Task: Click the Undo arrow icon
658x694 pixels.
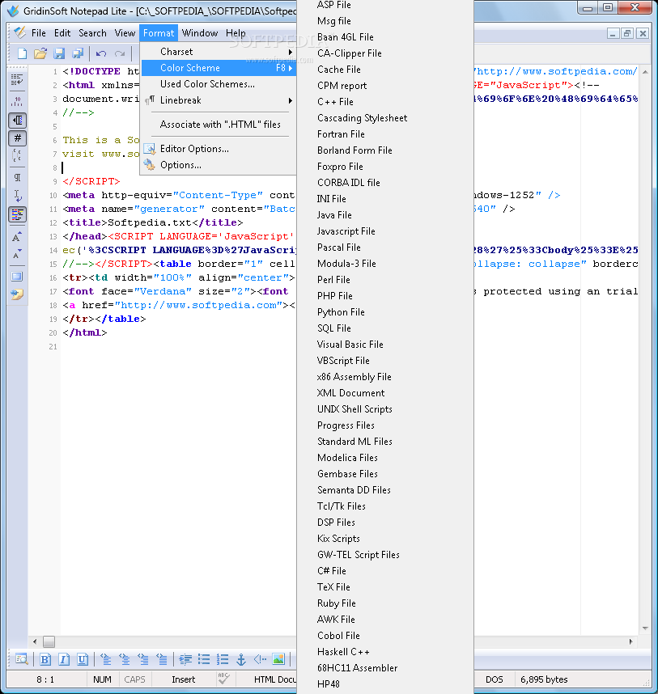Action: coord(101,53)
